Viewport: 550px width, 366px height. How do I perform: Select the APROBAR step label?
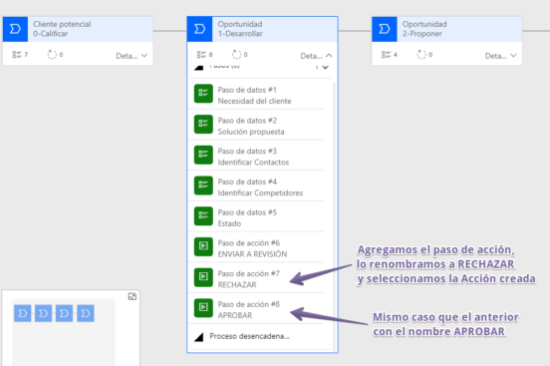tap(235, 315)
